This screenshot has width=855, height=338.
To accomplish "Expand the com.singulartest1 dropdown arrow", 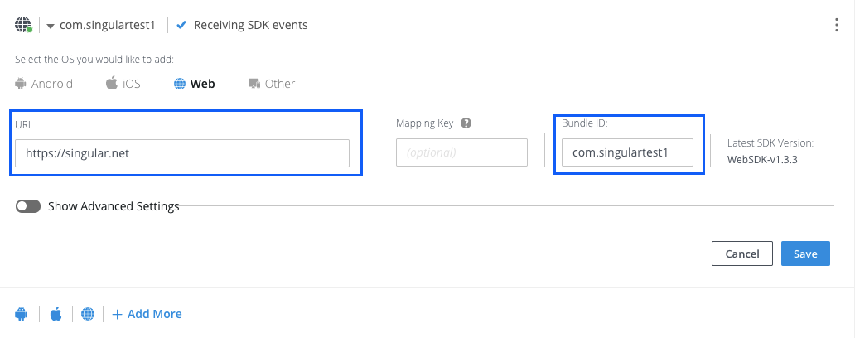I will coord(51,26).
